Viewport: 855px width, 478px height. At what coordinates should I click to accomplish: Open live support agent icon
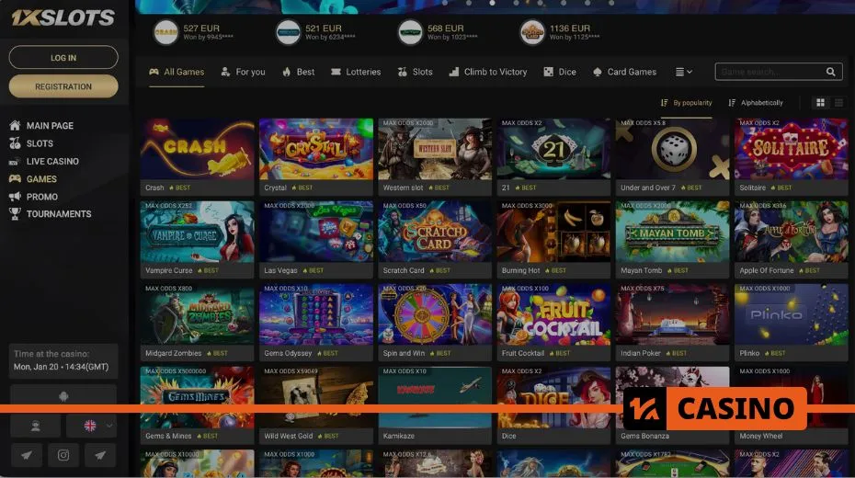(x=36, y=427)
